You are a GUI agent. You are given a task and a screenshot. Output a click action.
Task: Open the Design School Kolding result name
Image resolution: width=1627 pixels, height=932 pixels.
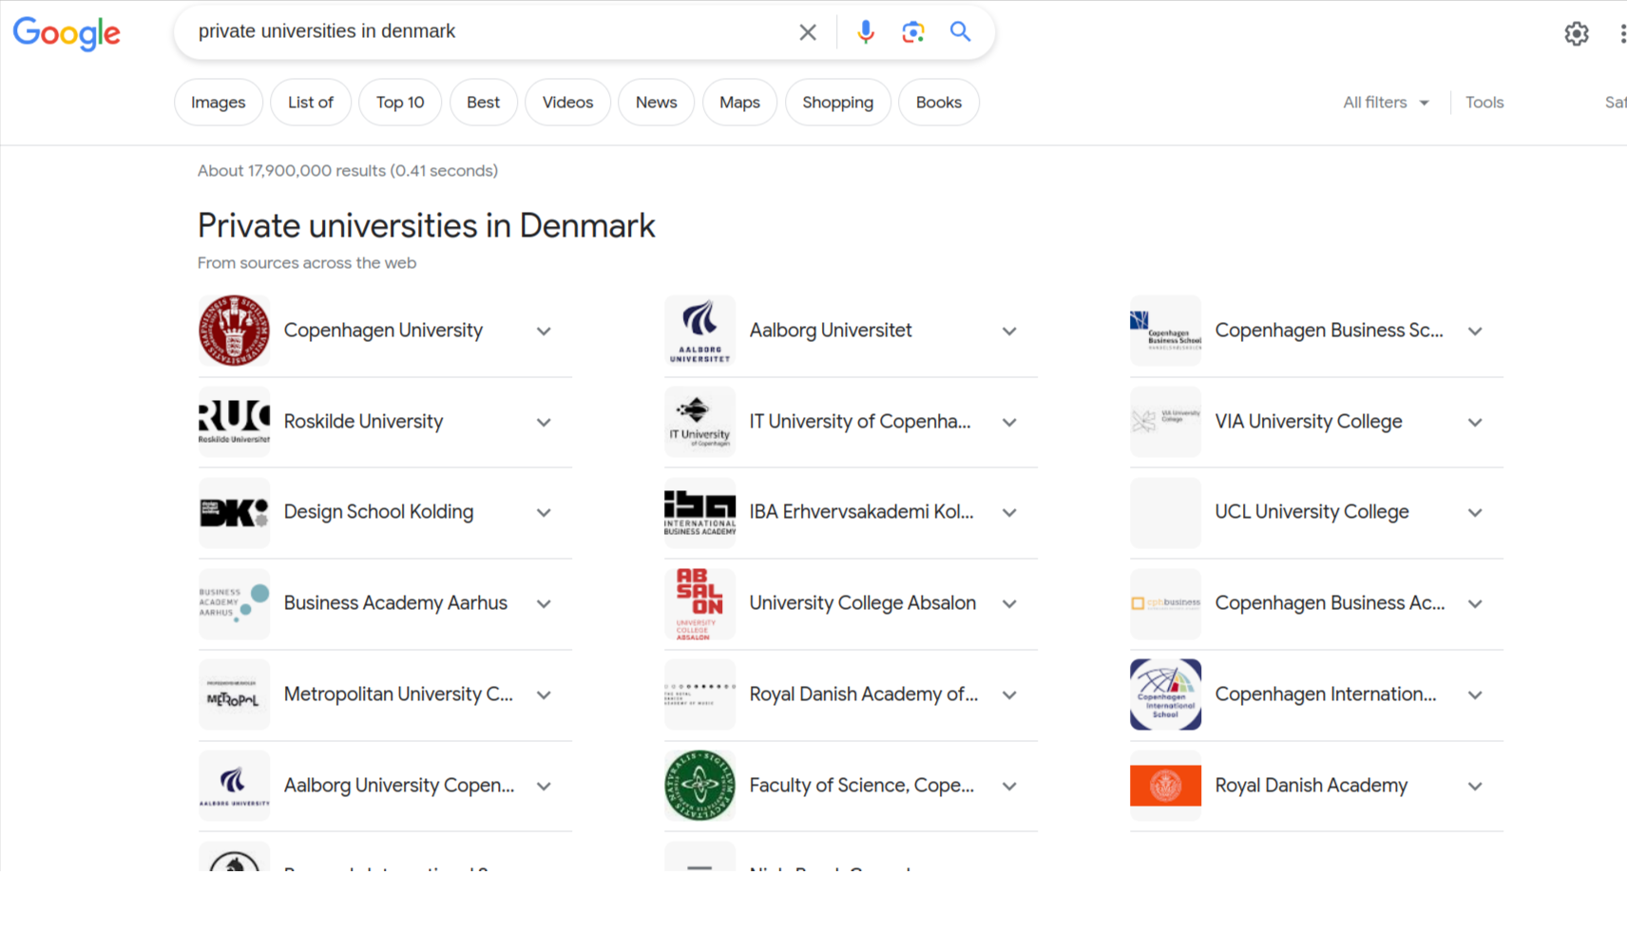(378, 512)
